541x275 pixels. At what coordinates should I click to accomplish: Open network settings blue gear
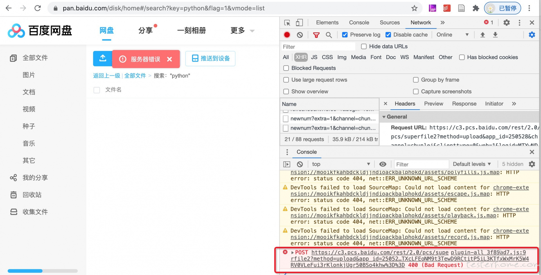click(x=532, y=35)
